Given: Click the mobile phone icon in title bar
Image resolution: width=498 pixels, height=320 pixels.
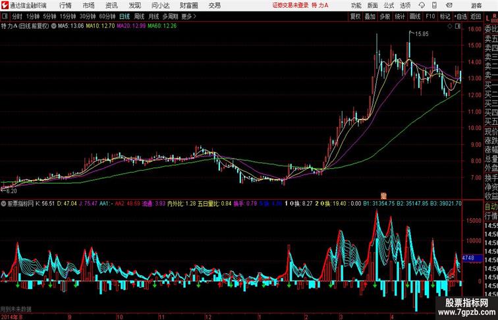Looking at the screenshot, I should coord(434,5).
